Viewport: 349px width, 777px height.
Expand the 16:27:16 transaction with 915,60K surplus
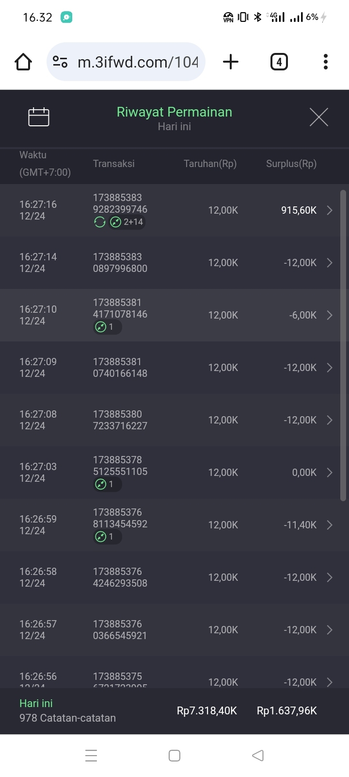[x=330, y=210]
